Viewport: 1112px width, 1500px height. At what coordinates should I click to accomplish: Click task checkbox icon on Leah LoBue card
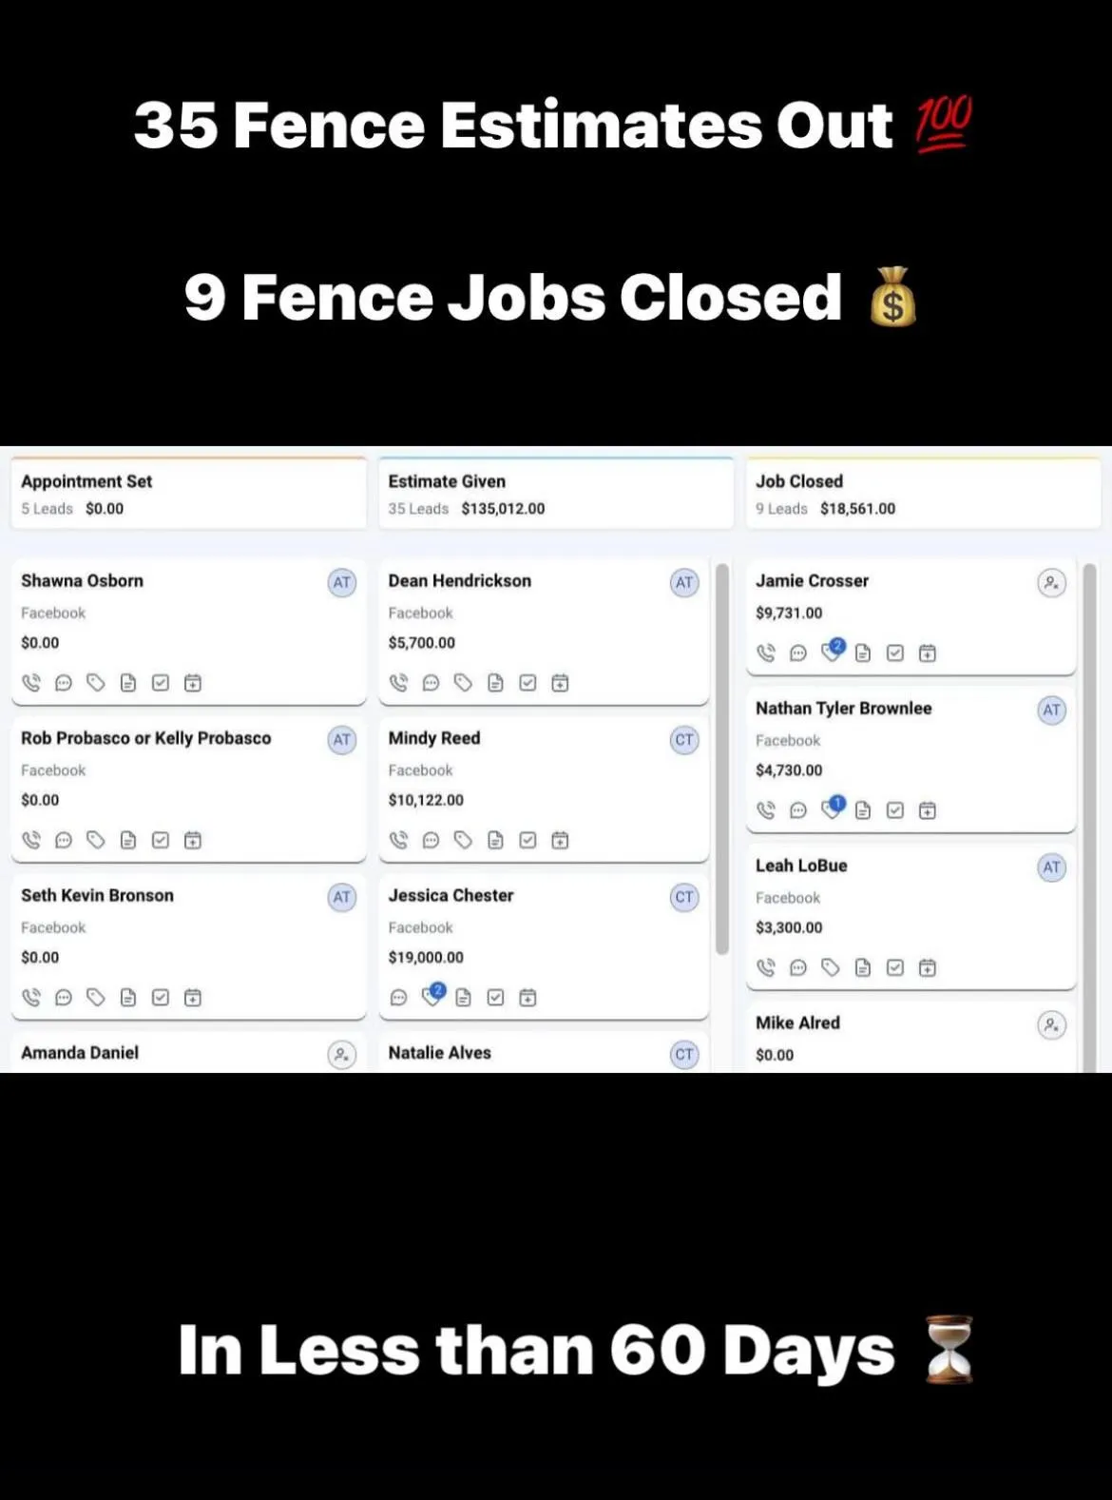tap(895, 967)
